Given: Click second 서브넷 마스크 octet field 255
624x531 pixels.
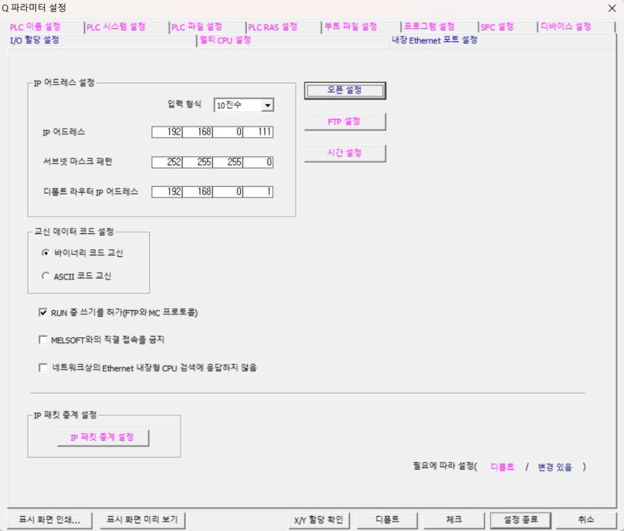Looking at the screenshot, I should 198,162.
